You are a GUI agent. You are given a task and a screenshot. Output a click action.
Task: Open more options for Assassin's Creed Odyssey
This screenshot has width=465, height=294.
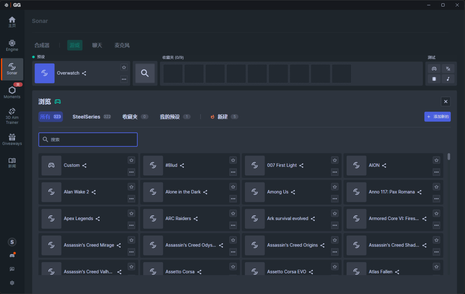[x=233, y=252]
